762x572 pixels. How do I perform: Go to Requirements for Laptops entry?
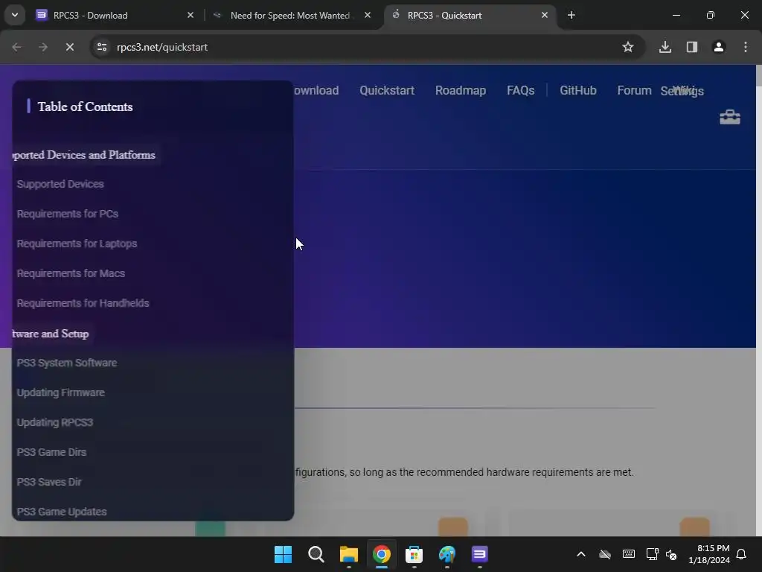[77, 244]
